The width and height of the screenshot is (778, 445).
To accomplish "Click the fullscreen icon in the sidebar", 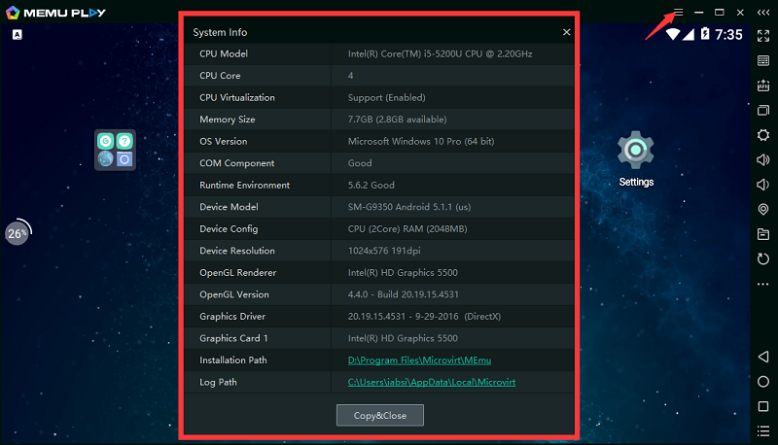I will point(763,36).
